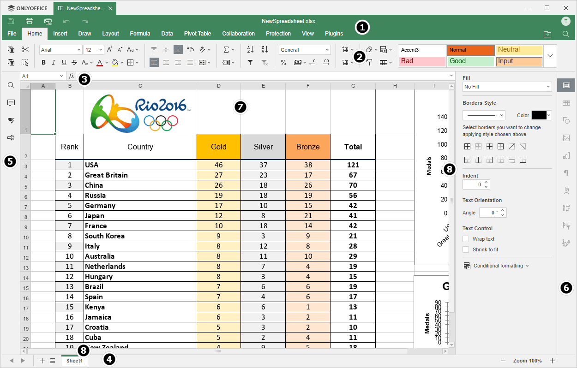Enable the Shrink to fit checkbox
Image resolution: width=577 pixels, height=368 pixels.
tap(466, 249)
